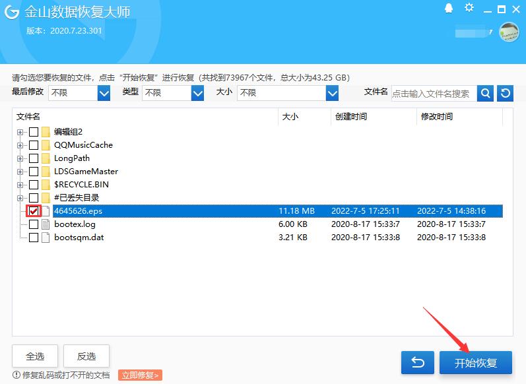
Task: Click the back arrow button
Action: tap(418, 362)
